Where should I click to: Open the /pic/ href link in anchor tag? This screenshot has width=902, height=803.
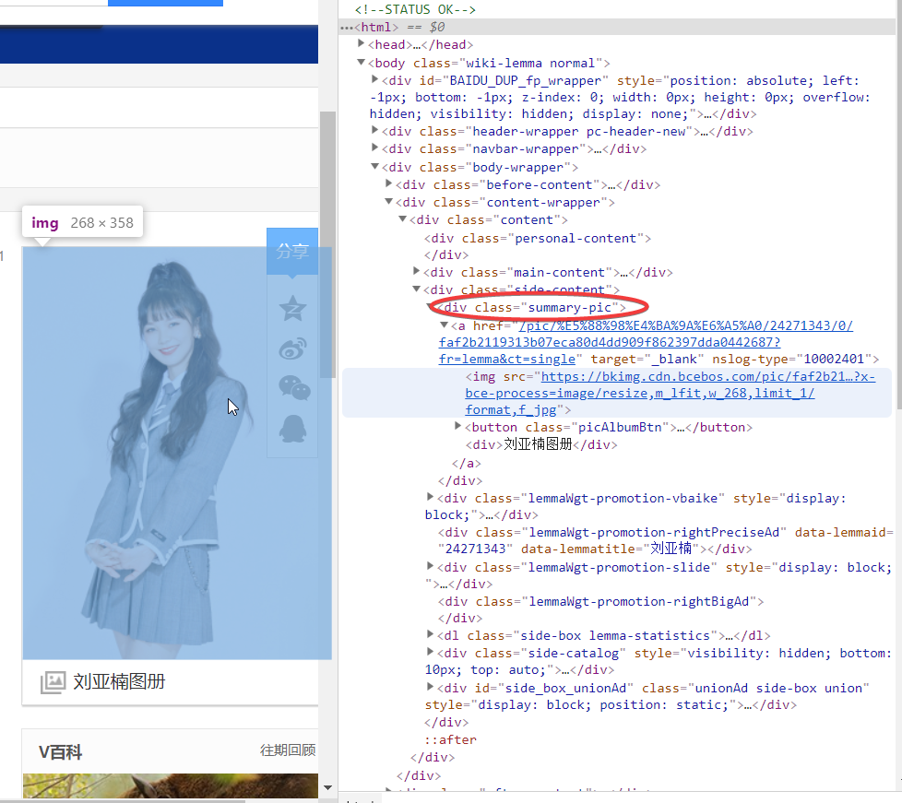pyautogui.click(x=646, y=342)
